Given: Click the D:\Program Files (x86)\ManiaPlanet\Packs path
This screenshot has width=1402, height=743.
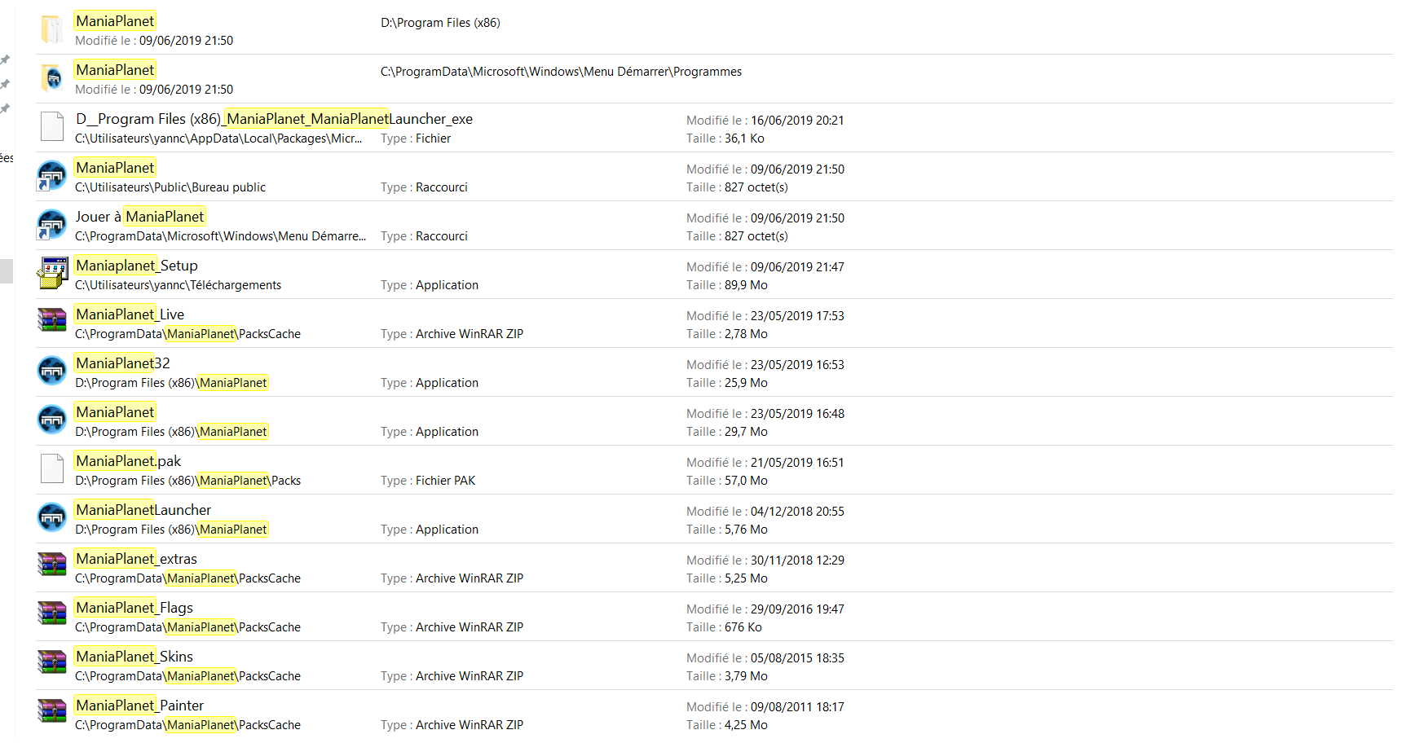Looking at the screenshot, I should (188, 481).
